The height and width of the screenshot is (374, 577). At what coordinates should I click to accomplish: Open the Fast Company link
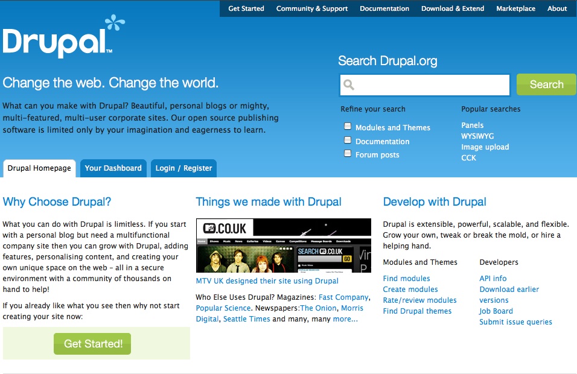pos(343,297)
